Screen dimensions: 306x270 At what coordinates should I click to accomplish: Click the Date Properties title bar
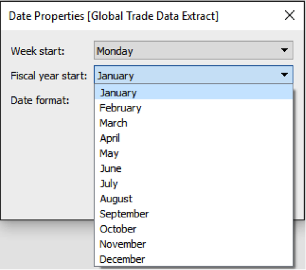pyautogui.click(x=141, y=16)
